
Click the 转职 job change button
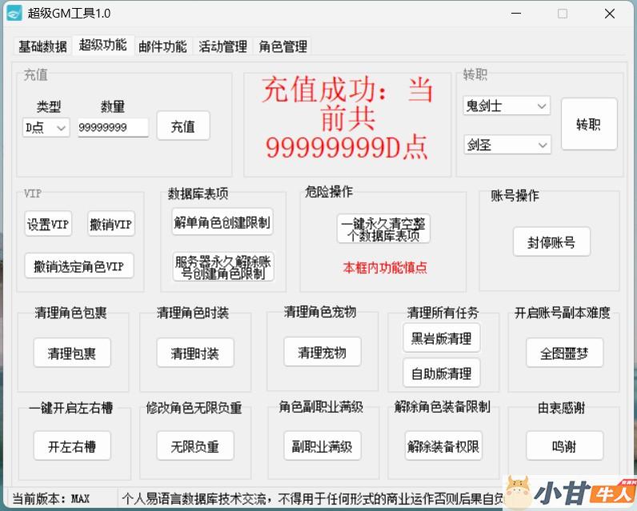[x=588, y=124]
